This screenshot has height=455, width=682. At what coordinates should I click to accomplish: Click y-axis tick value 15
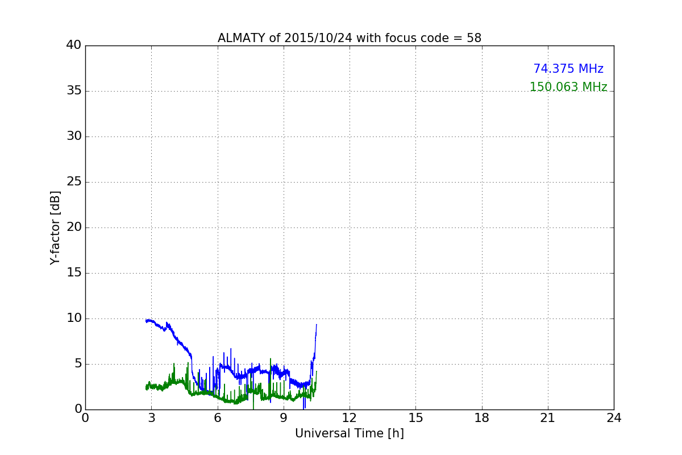pyautogui.click(x=74, y=273)
